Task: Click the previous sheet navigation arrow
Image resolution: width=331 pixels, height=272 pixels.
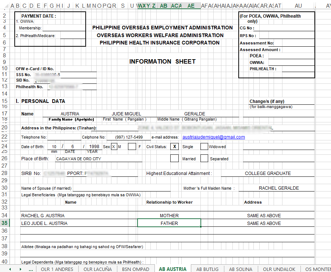Action: click(x=10, y=269)
